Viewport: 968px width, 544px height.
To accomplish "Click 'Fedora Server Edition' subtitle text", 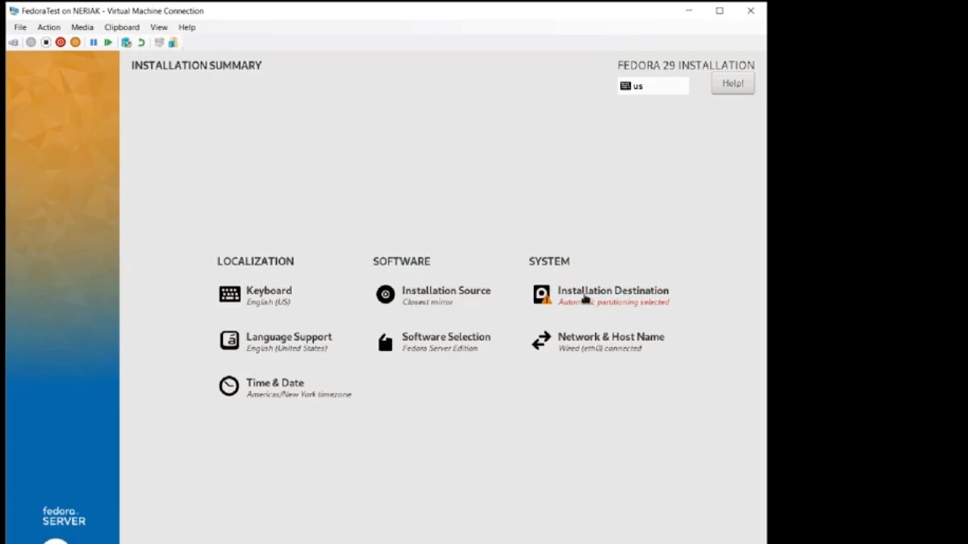I will [439, 348].
